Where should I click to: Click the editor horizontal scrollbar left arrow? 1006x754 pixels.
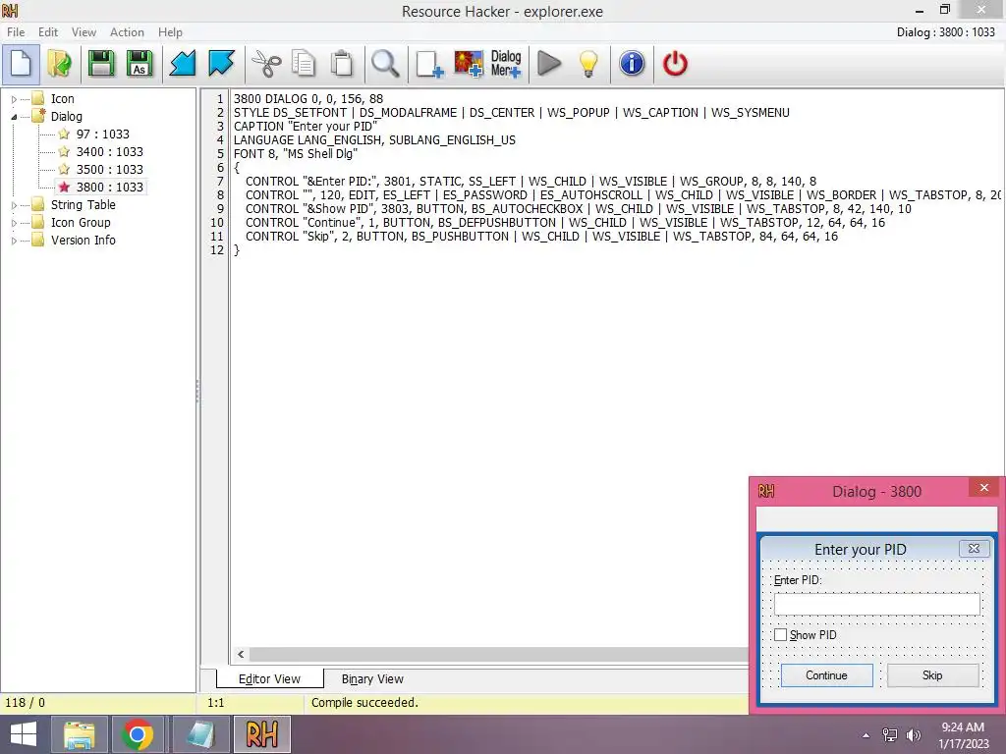241,655
